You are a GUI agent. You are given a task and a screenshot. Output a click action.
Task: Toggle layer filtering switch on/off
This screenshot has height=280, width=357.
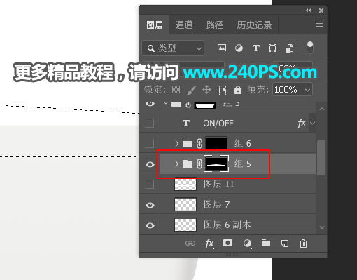click(310, 48)
